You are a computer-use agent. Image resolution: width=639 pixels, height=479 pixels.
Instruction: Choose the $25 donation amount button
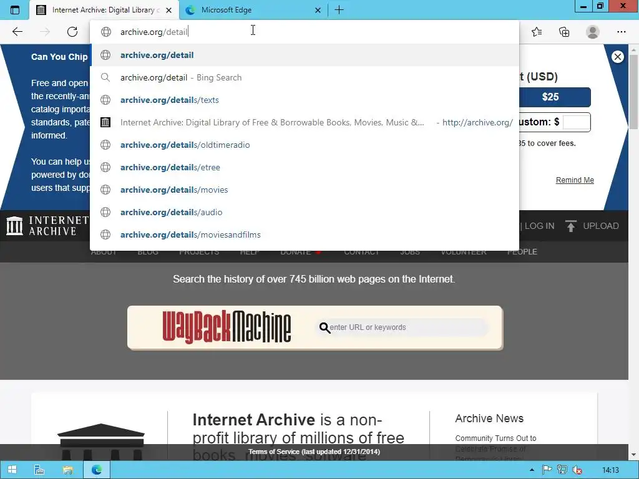pyautogui.click(x=554, y=97)
